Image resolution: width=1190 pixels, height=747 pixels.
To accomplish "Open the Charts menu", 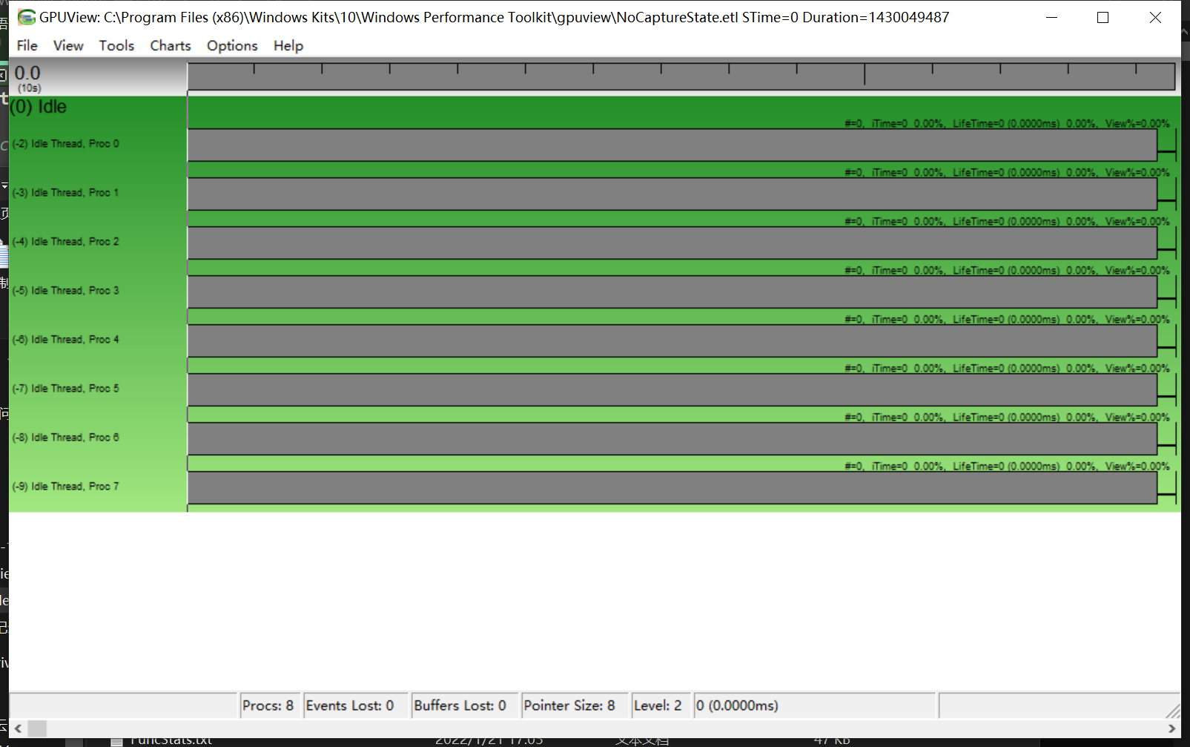I will tap(170, 45).
